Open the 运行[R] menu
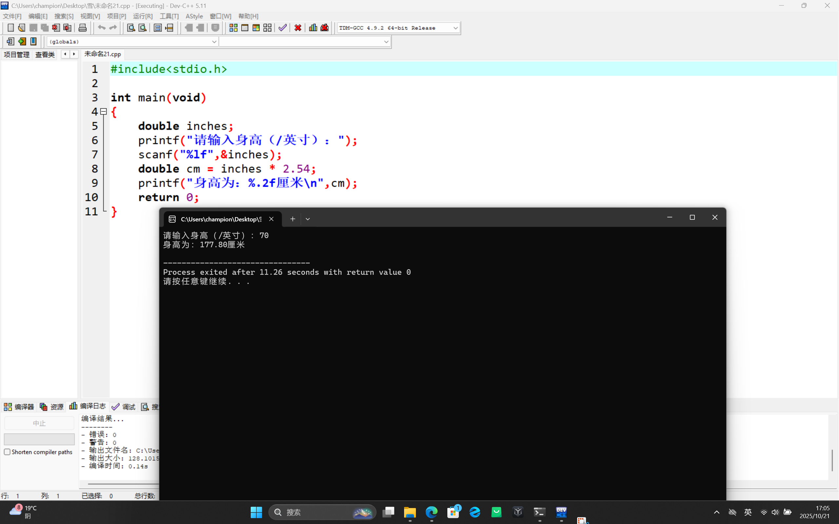Viewport: 839px width, 524px height. click(143, 16)
